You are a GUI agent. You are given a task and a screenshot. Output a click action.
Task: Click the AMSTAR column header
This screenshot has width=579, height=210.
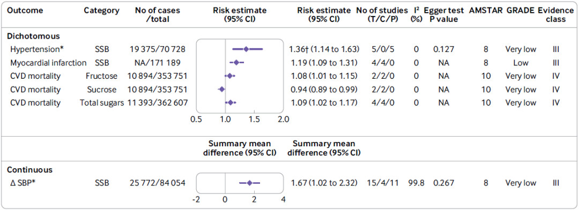pyautogui.click(x=484, y=10)
